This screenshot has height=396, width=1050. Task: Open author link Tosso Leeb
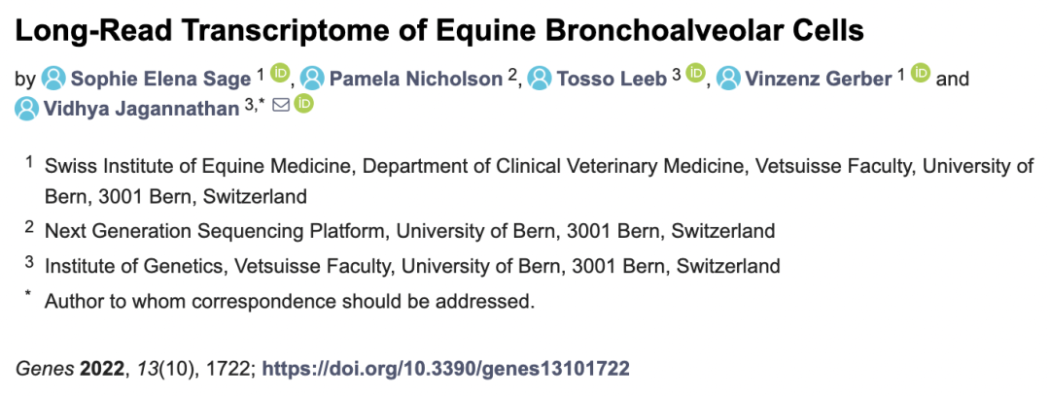(612, 80)
